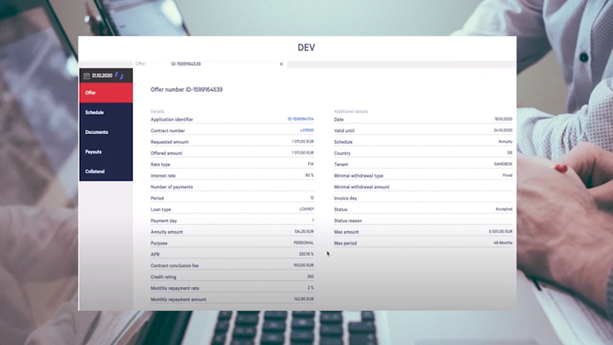Click the Max amount value 5 001,00 EUR
Screen dimensions: 613x345
point(500,232)
